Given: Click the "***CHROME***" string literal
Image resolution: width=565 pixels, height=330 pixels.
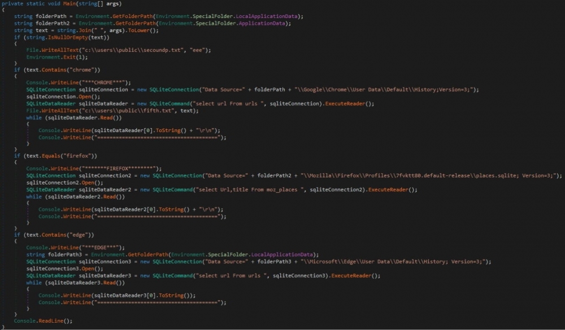Looking at the screenshot, I should [x=105, y=82].
